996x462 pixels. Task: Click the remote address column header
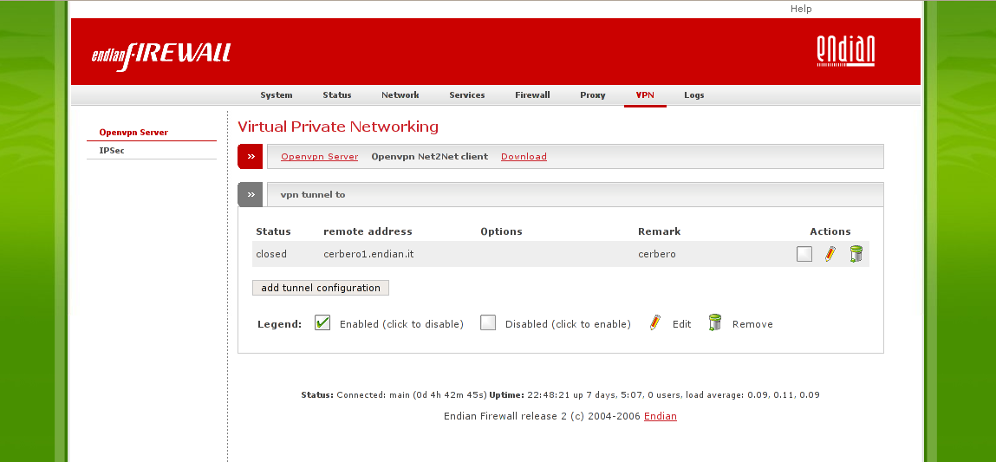coord(368,231)
